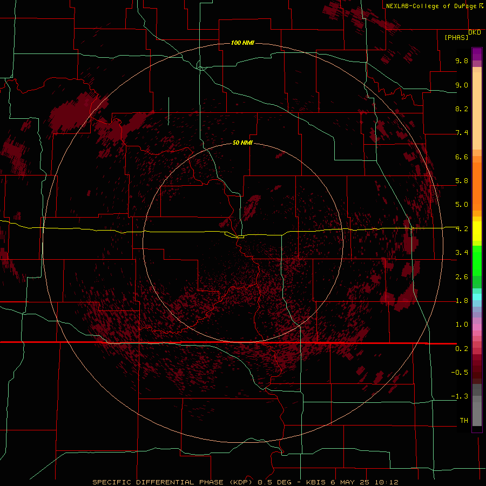Click the 8.2 scale value
The image size is (486, 486).
pyautogui.click(x=462, y=109)
